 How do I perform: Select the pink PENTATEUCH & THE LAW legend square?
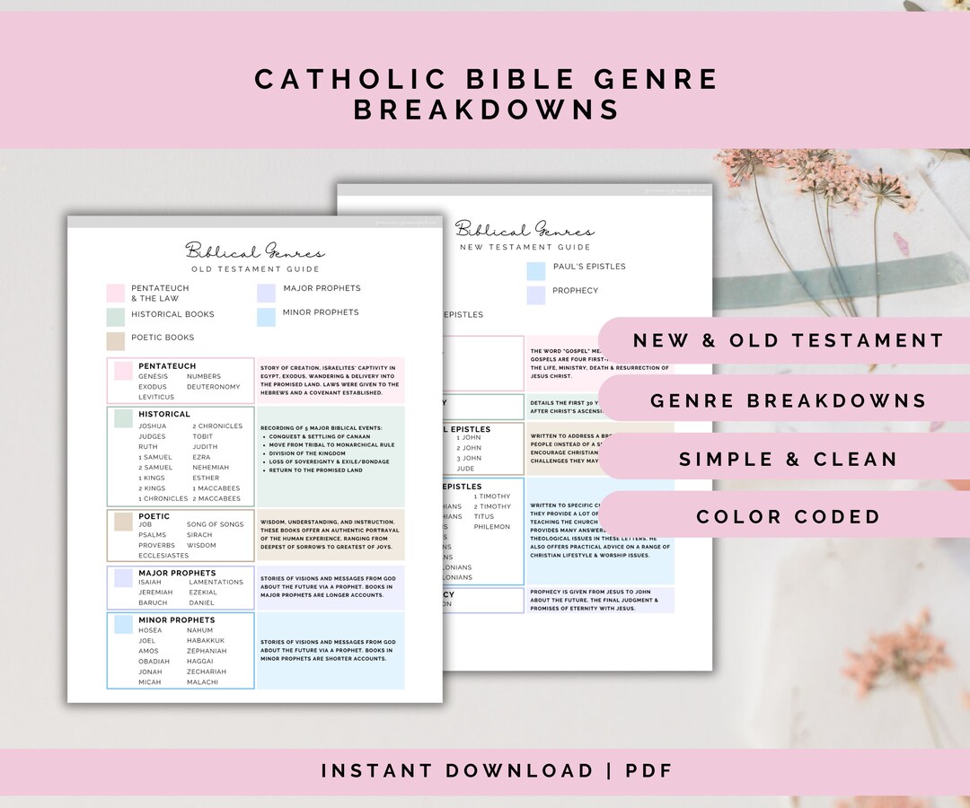pyautogui.click(x=115, y=292)
